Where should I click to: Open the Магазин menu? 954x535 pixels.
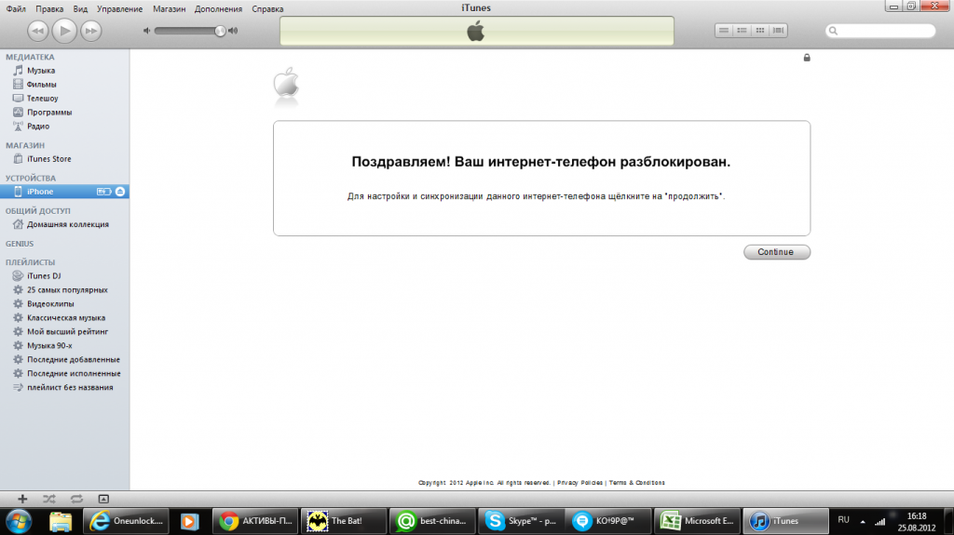170,8
